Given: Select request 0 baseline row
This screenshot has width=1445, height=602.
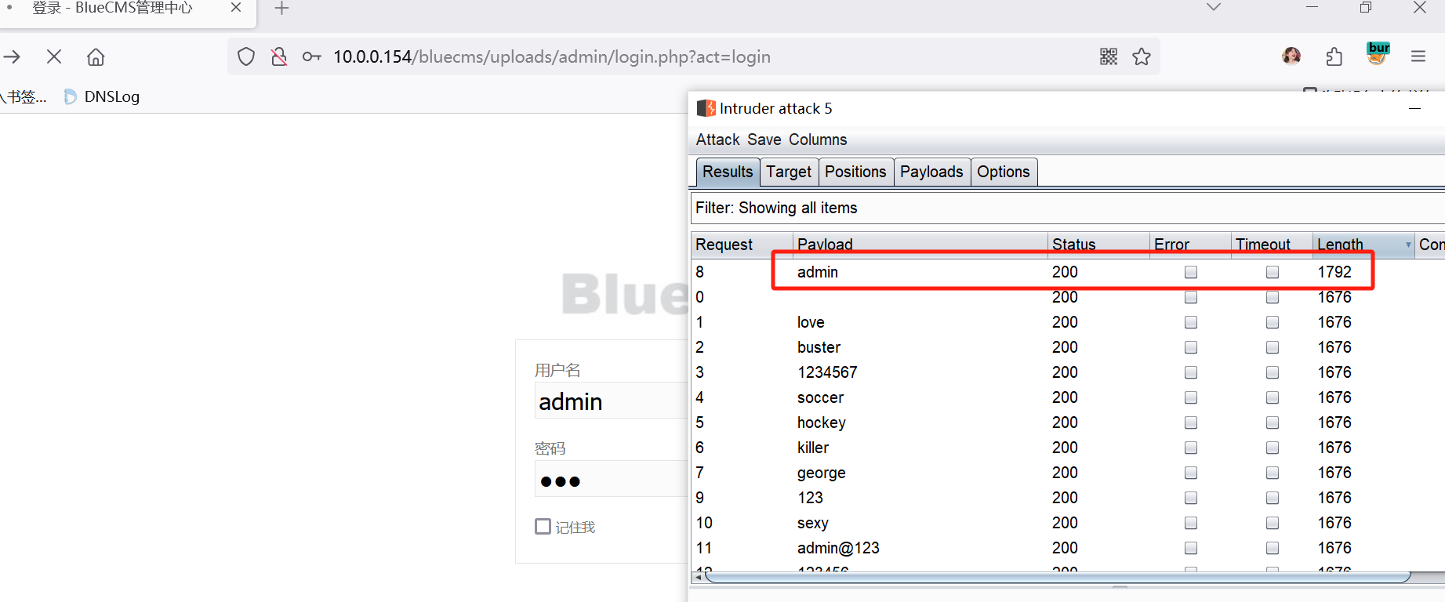Looking at the screenshot, I should (1068, 297).
